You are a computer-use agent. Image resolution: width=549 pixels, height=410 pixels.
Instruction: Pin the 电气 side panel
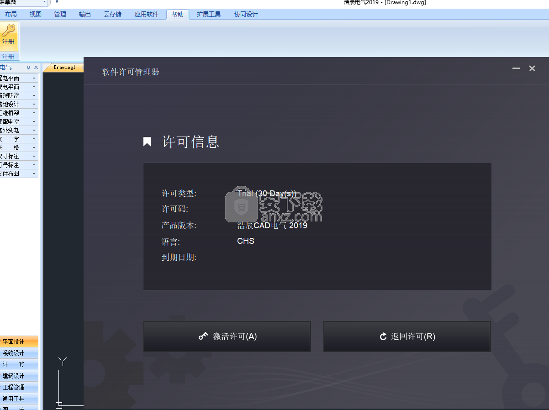(28, 68)
